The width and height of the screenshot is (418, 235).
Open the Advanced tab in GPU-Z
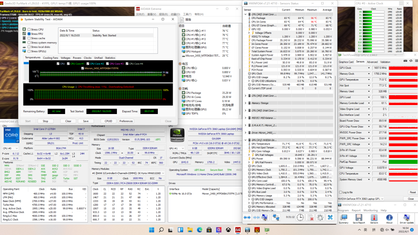pos(372,62)
